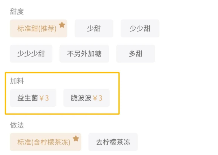Viewport: 218px width, 155px height.
Task: Click the ¥3 price on 益生菌
Action: tap(44, 98)
